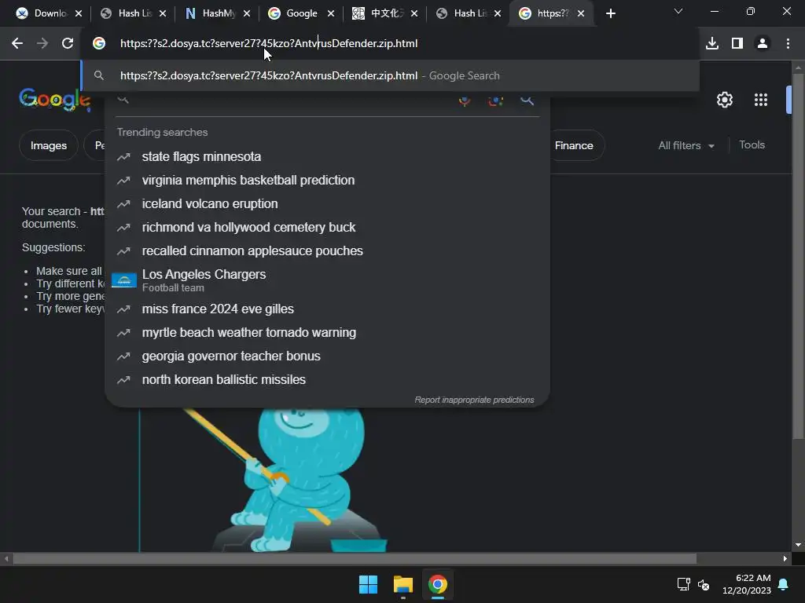This screenshot has height=603, width=805.
Task: Click Report inappropriate predictions link
Action: [x=474, y=400]
